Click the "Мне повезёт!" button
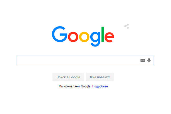The height and width of the screenshot is (114, 171). [x=100, y=77]
